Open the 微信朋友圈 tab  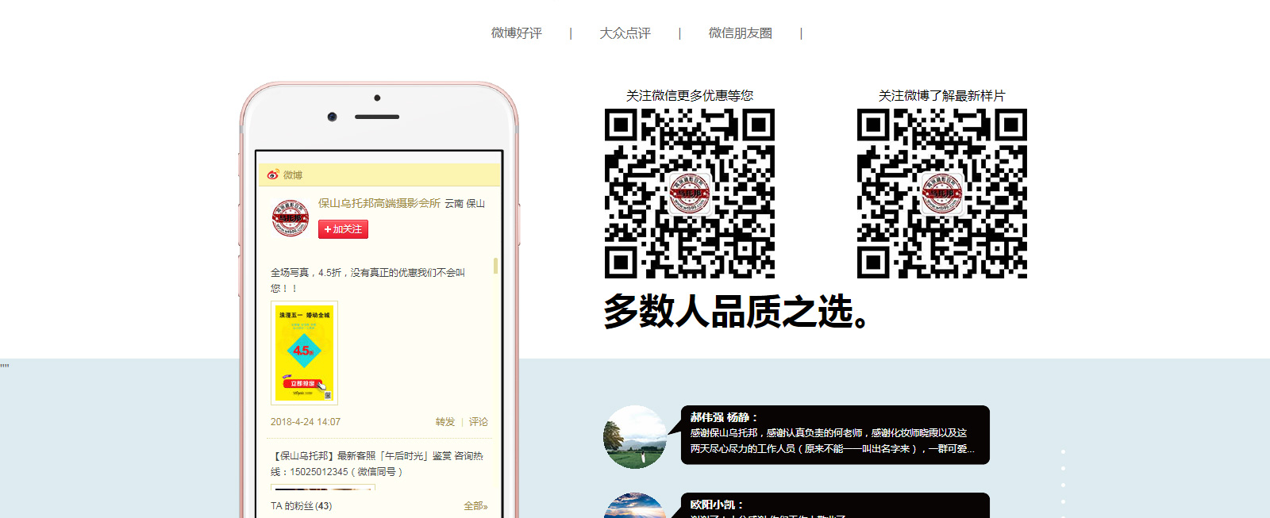pyautogui.click(x=741, y=33)
